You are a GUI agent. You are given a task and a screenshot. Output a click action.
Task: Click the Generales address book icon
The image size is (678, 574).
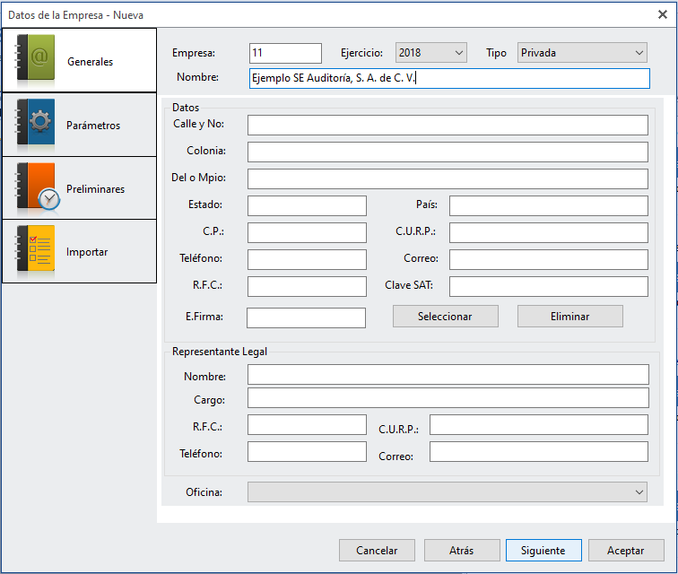click(37, 61)
